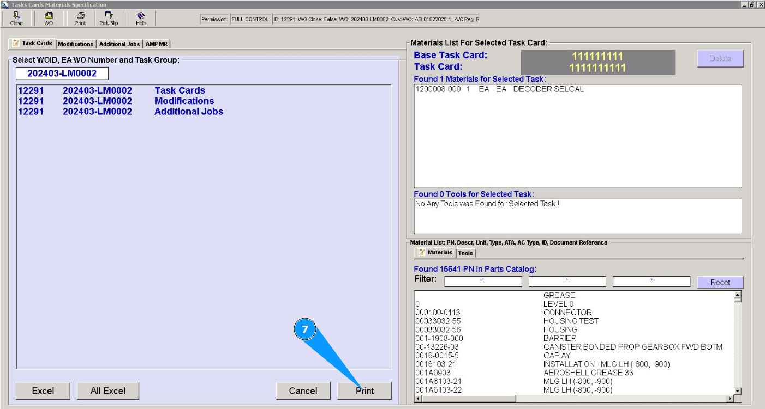This screenshot has height=409, width=765.
Task: Open the Pick-Slip toolbar icon
Action: click(x=109, y=19)
